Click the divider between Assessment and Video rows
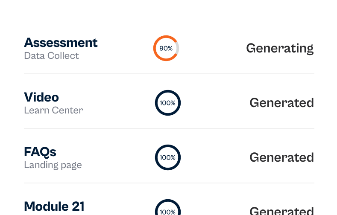 click(x=169, y=74)
